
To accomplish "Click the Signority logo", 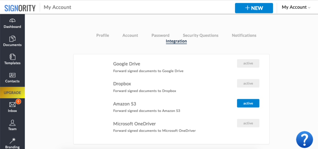I will tap(20, 8).
